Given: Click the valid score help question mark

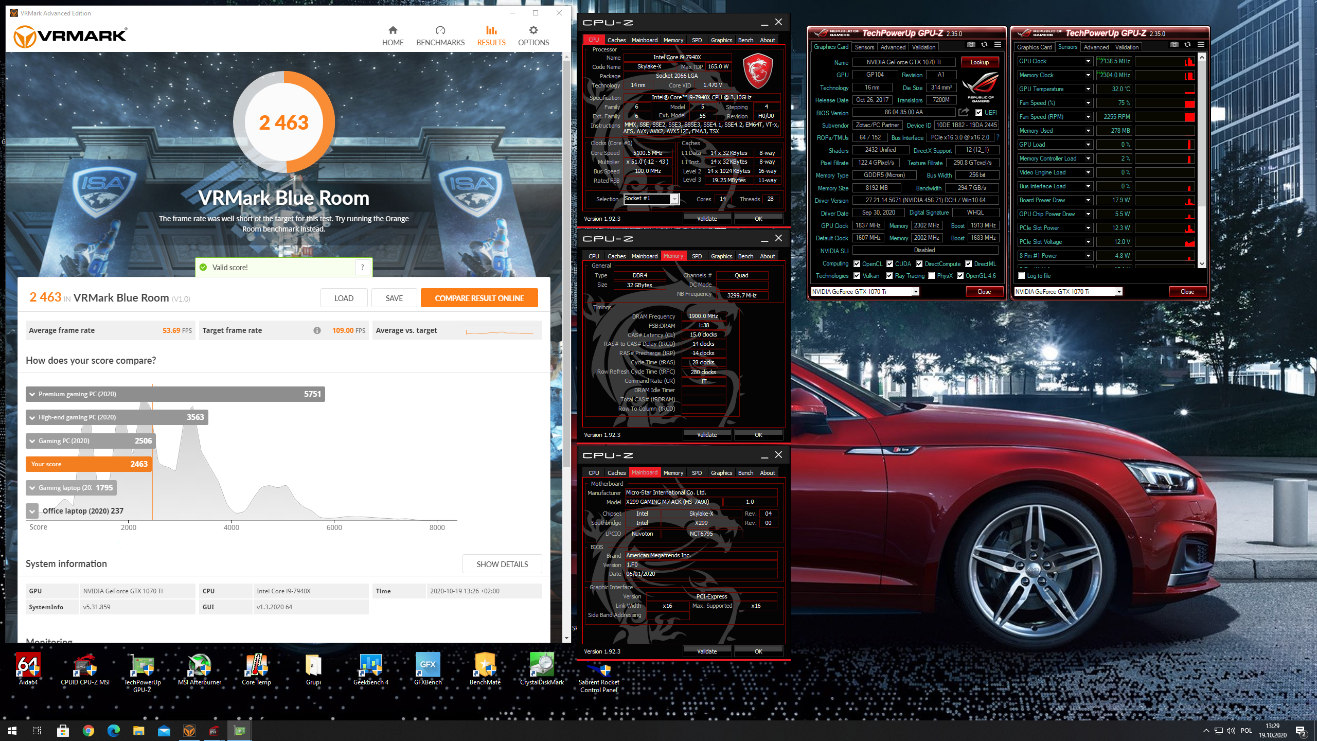Looking at the screenshot, I should (x=362, y=267).
